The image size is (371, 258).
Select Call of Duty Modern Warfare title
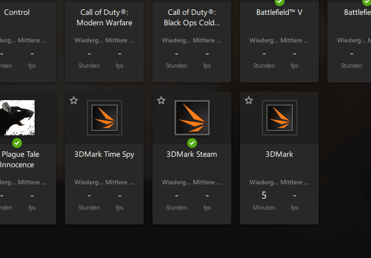[x=105, y=18]
